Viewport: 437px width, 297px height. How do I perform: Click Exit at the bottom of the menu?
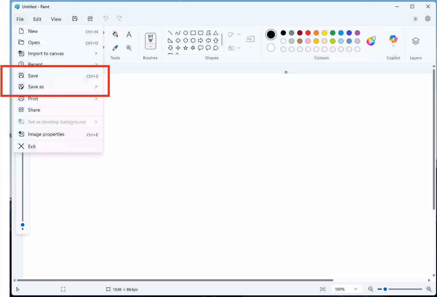coord(31,146)
